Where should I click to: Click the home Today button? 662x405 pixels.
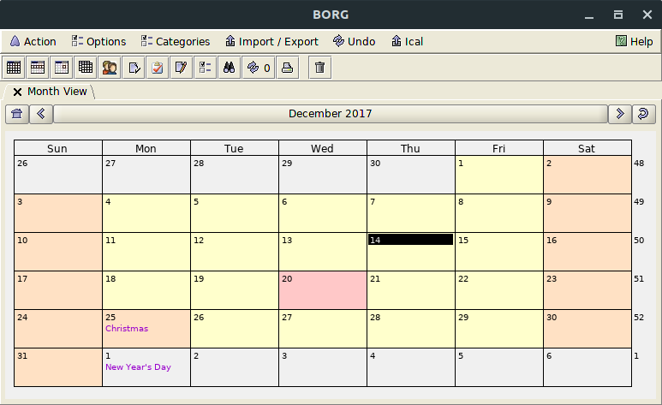16,114
